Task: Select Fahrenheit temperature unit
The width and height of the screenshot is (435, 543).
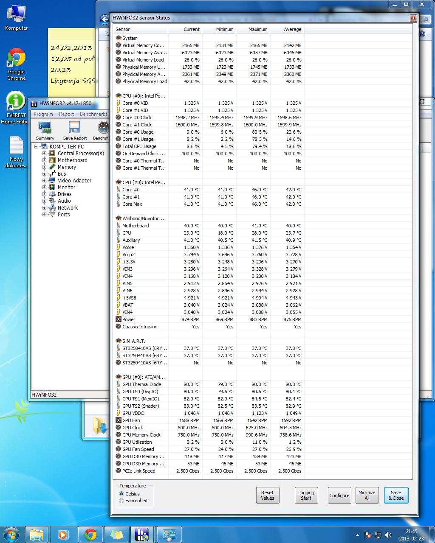Action: (x=122, y=501)
